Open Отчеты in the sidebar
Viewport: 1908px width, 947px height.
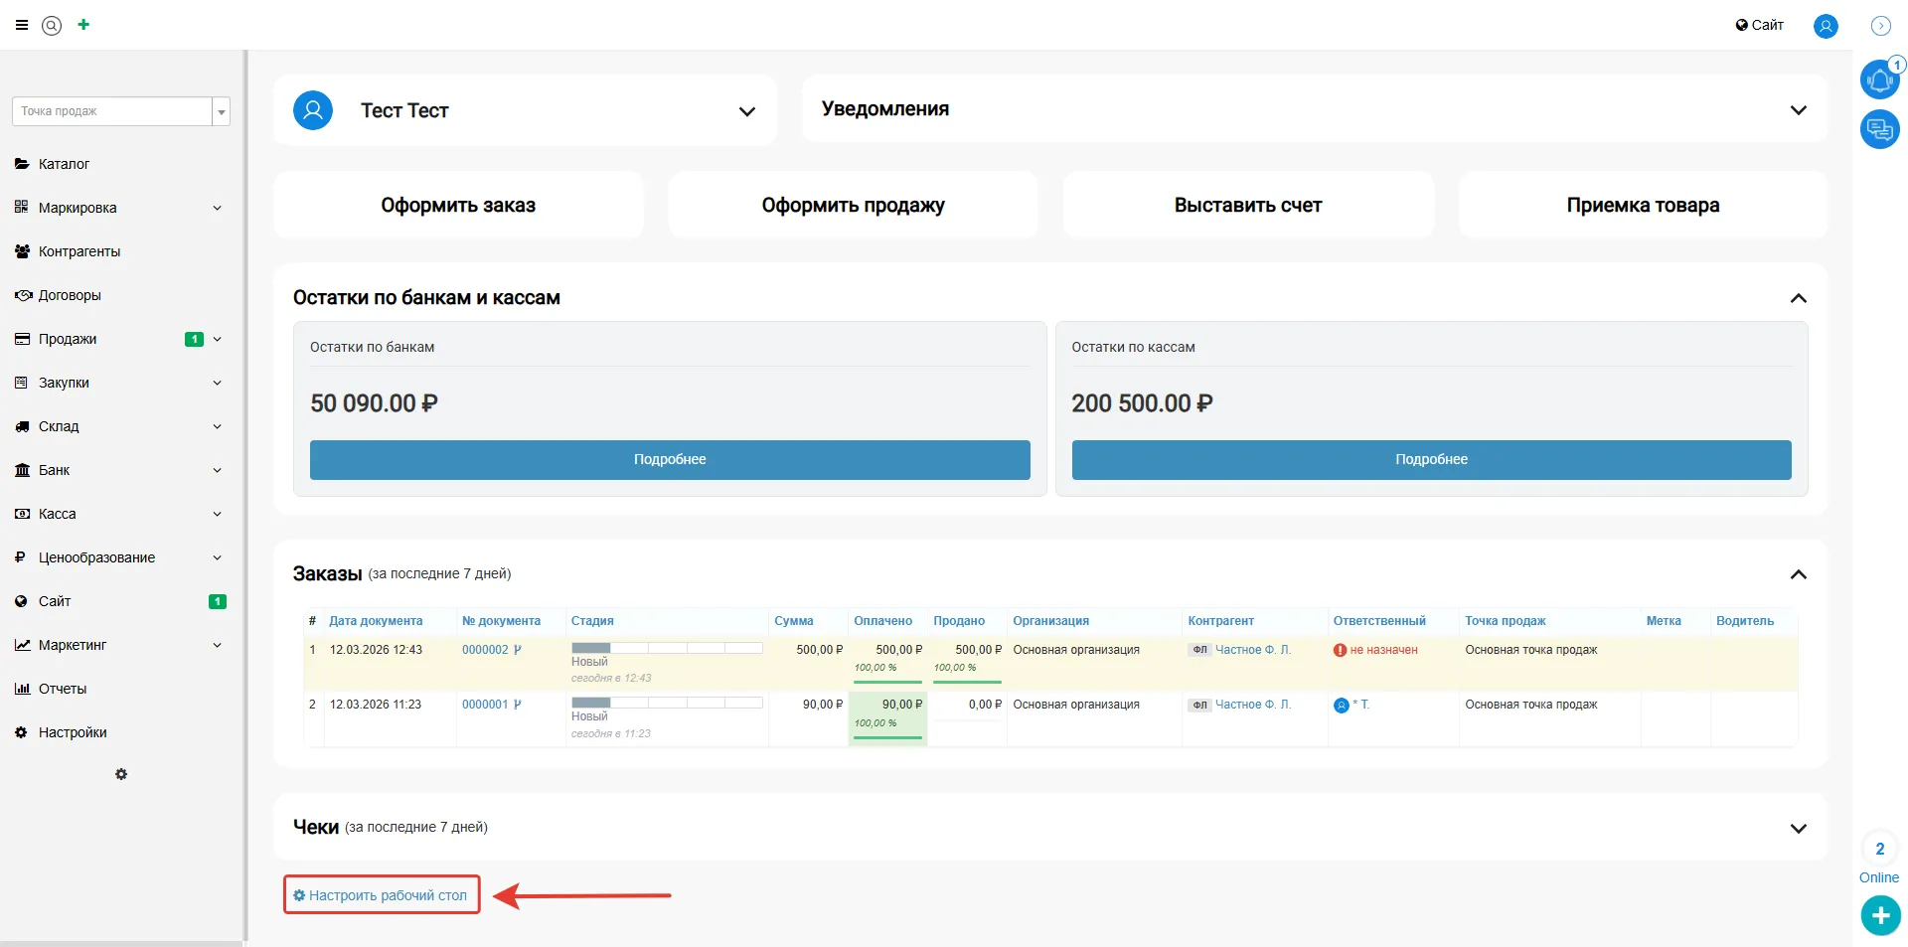62,689
